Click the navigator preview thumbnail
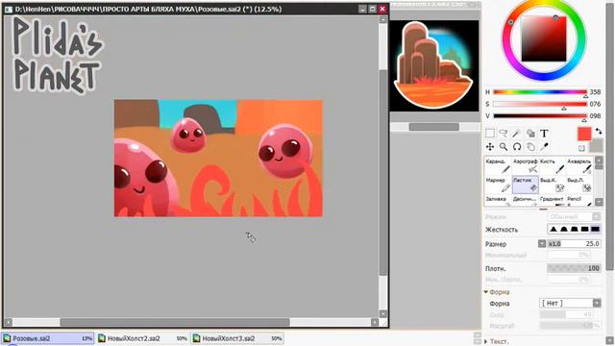The height and width of the screenshot is (346, 615). [434, 66]
